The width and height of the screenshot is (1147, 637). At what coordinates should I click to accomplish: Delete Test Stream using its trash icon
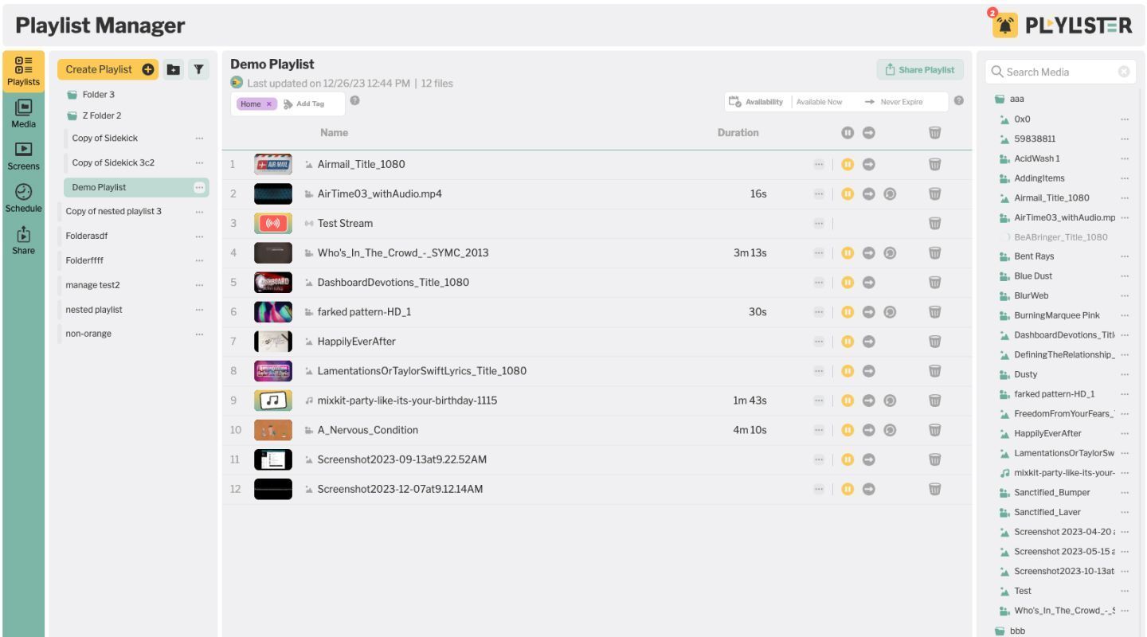pyautogui.click(x=934, y=223)
